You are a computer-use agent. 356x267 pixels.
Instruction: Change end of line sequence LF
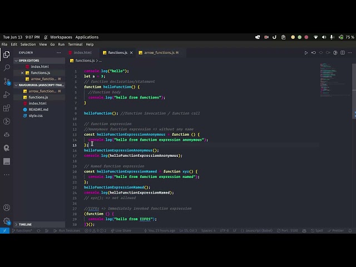tap(235, 231)
